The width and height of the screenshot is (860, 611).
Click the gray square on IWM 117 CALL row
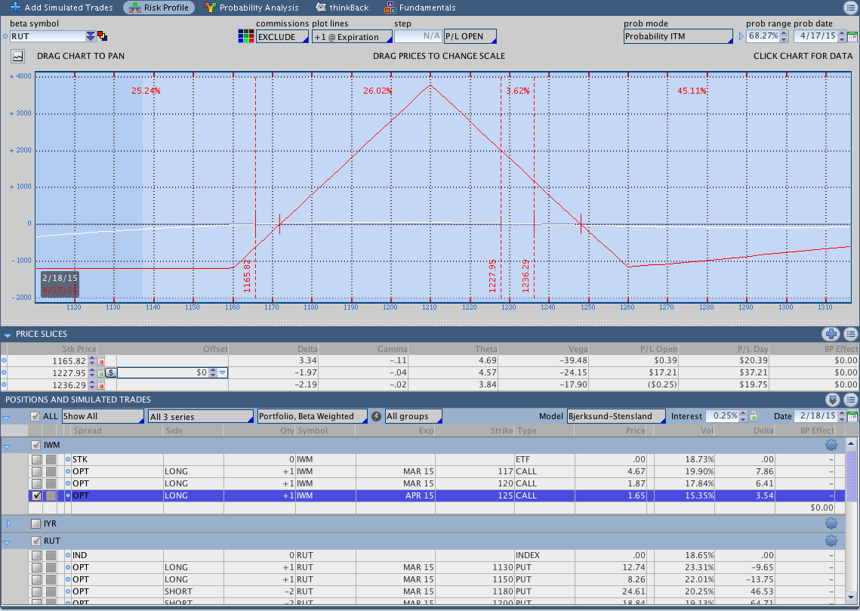point(51,471)
